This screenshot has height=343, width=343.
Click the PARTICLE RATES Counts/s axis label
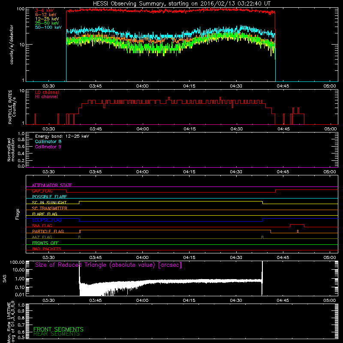click(12, 107)
